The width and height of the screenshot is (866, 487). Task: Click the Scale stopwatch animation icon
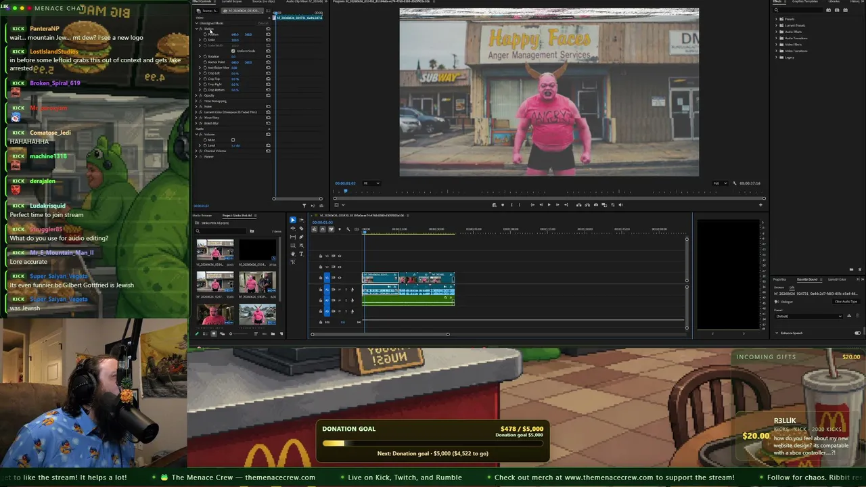205,40
